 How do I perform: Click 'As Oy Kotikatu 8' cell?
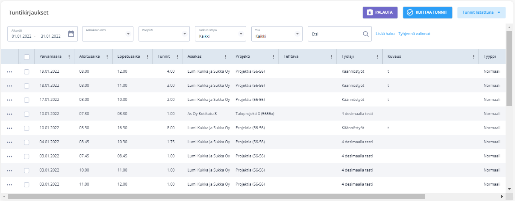pos(202,114)
